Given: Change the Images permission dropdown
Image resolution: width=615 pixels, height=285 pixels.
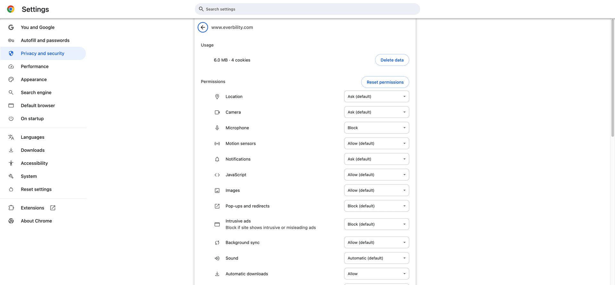Looking at the screenshot, I should point(376,190).
